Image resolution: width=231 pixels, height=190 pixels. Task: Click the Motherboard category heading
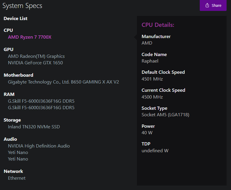click(18, 75)
